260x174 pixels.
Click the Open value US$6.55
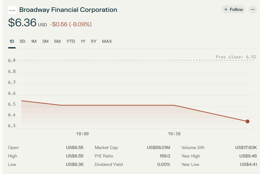click(x=75, y=147)
